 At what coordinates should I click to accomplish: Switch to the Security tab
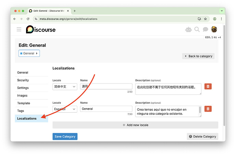point(31,80)
